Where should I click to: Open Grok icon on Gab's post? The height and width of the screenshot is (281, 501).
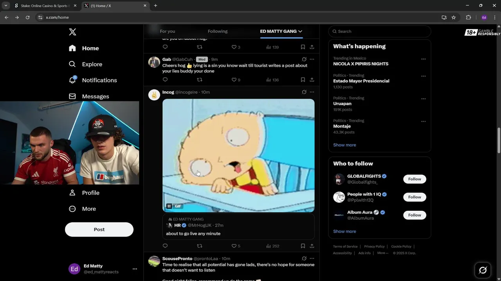click(304, 59)
